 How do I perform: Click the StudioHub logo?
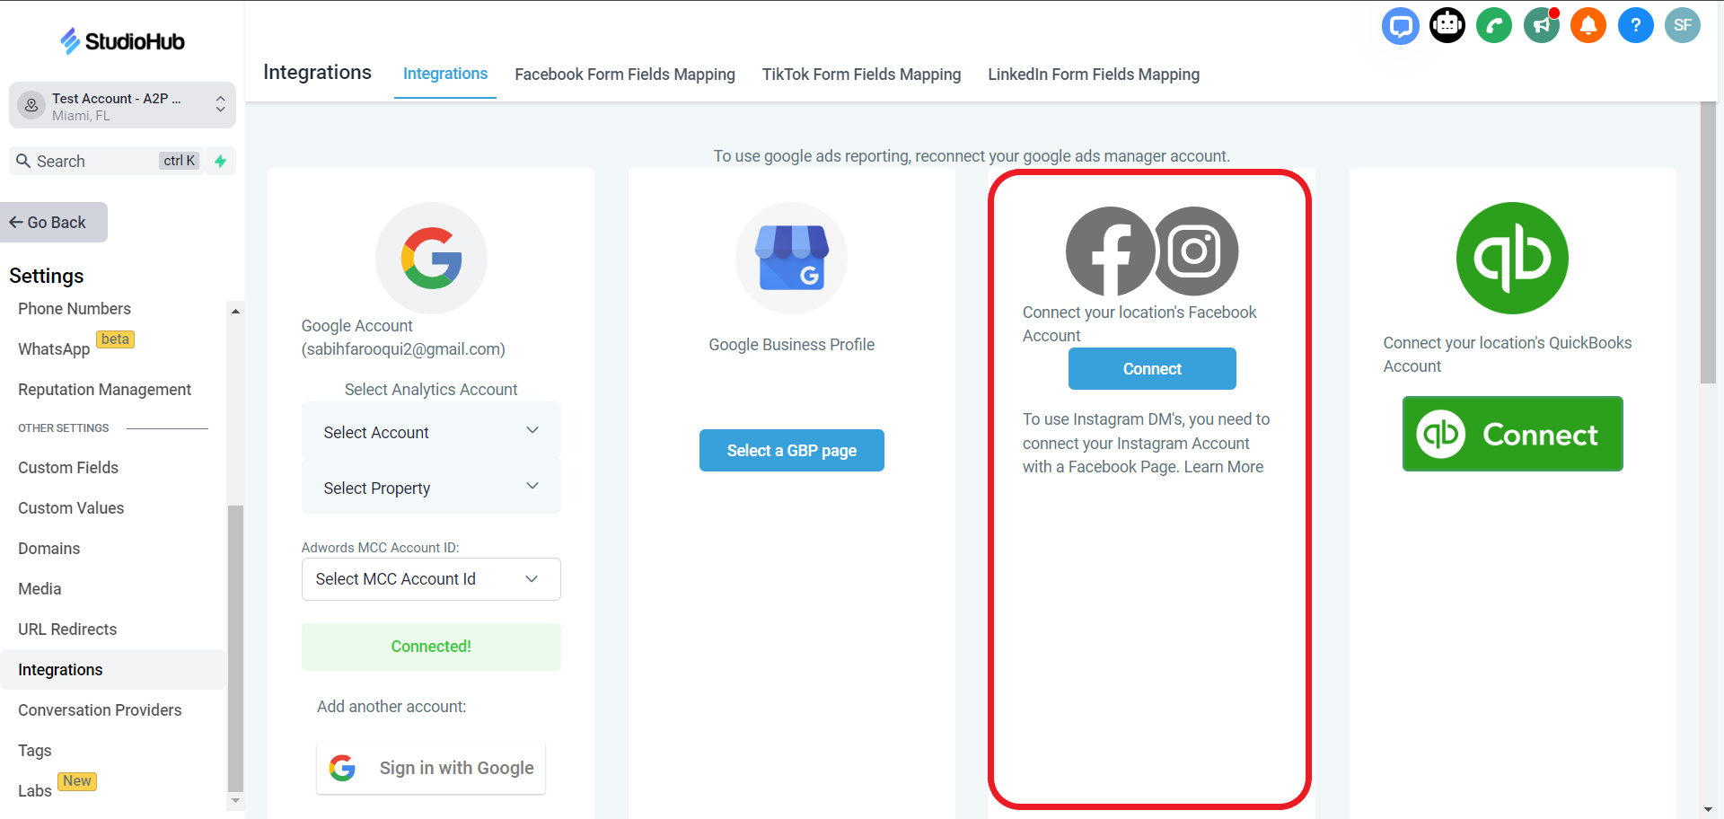click(x=122, y=41)
